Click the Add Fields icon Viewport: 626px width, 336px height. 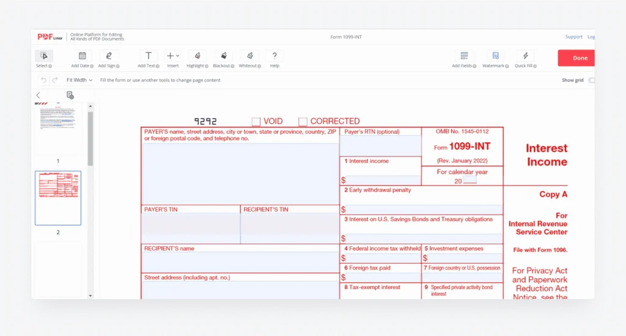click(x=464, y=56)
